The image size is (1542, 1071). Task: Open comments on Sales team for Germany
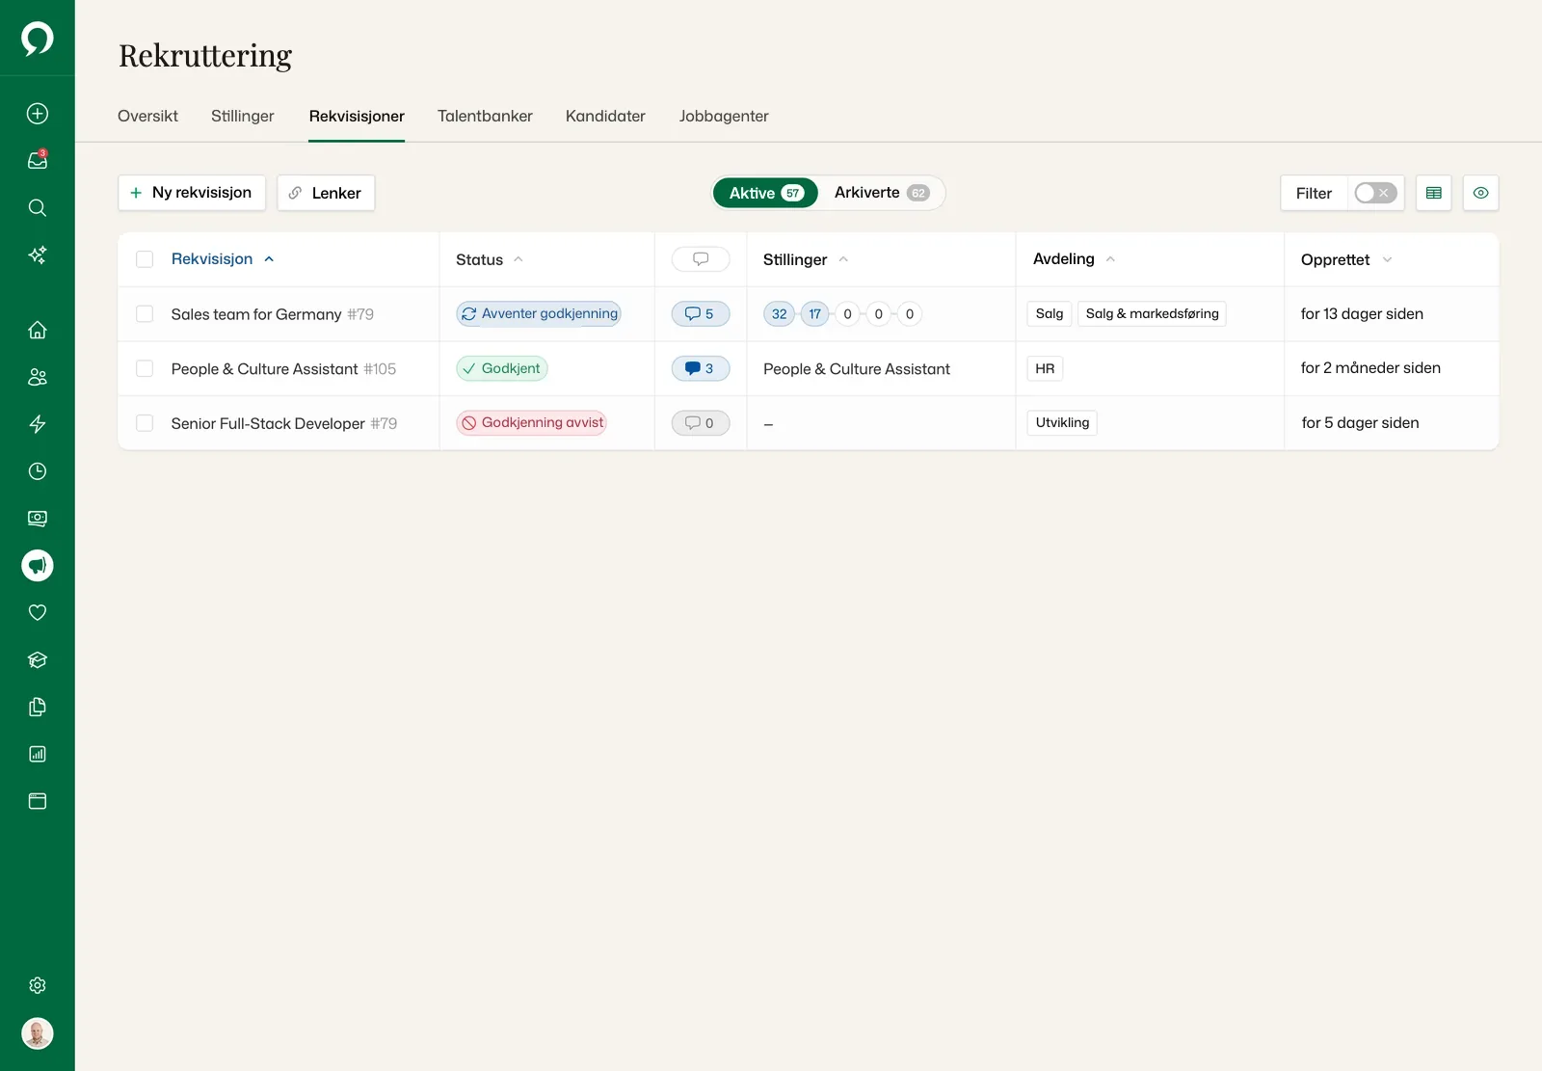(x=701, y=313)
